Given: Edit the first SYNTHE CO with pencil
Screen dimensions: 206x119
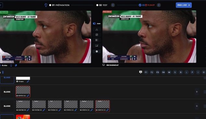Looking at the screenshot, I should 28,110.
